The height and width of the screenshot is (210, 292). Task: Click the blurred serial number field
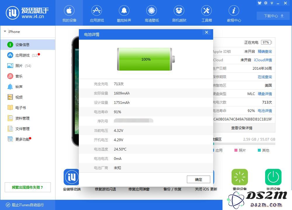pos(133,120)
